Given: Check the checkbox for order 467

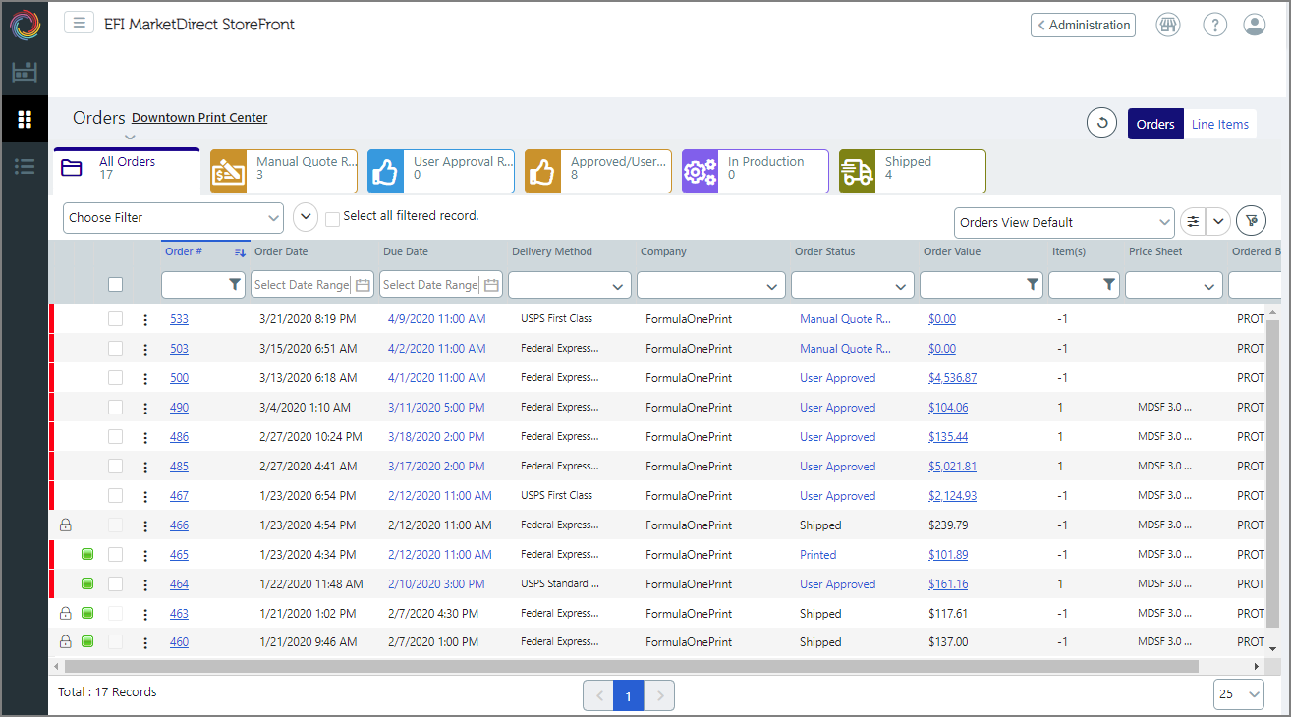Looking at the screenshot, I should point(116,496).
